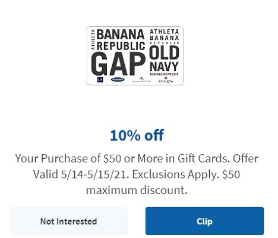Click the ATHLETA text at card top-right
This screenshot has width=278, height=238.
[164, 32]
